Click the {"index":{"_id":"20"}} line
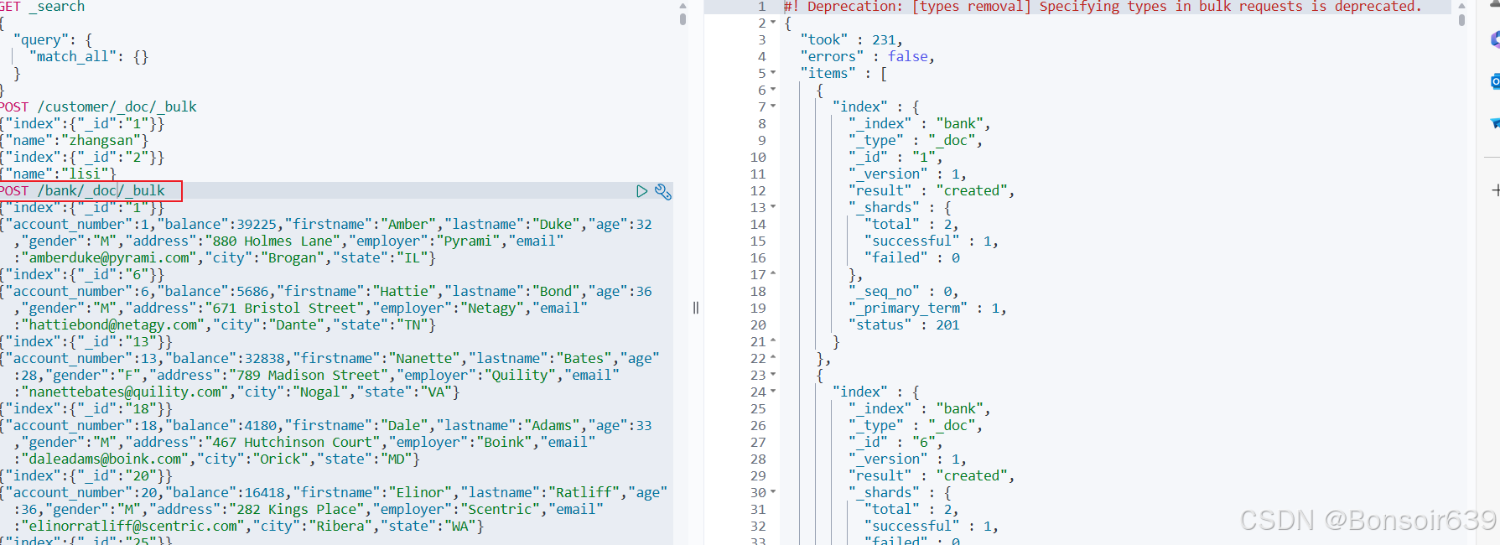The height and width of the screenshot is (545, 1500). pos(86,476)
